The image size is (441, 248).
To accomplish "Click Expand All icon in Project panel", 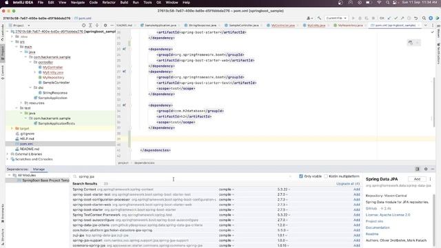I will (x=90, y=25).
